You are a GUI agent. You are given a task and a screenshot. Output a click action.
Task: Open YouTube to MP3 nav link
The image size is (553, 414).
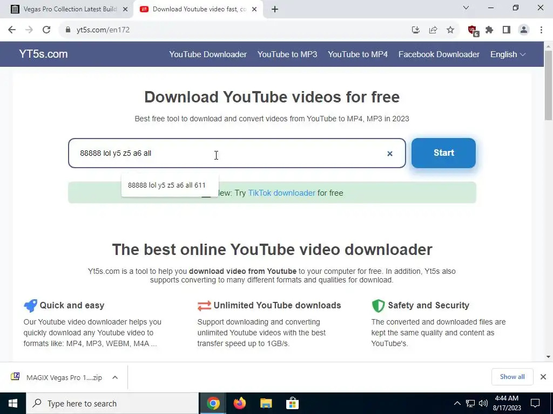(287, 54)
